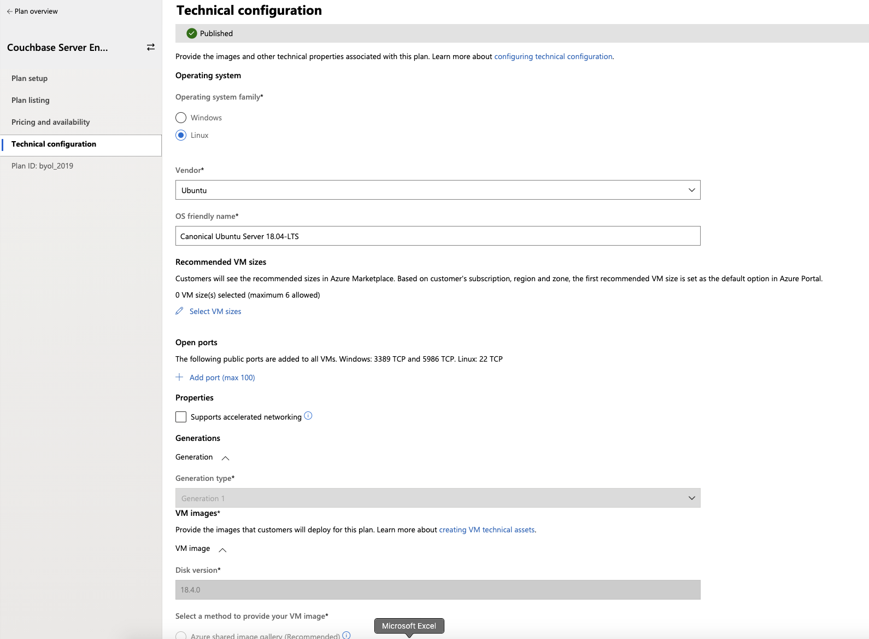Open the Generation type dropdown

438,498
